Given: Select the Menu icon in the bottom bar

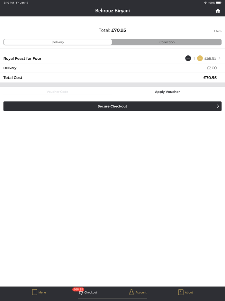Looking at the screenshot, I should (x=34, y=292).
